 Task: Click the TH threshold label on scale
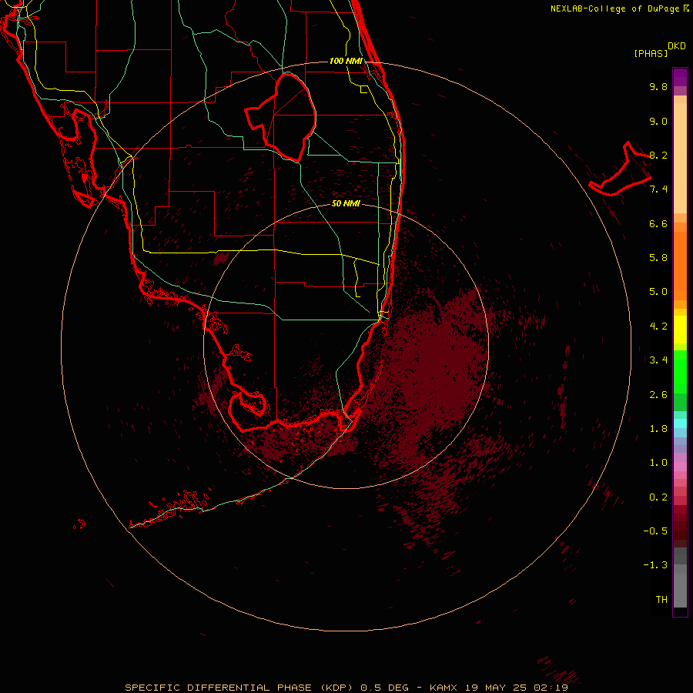[661, 600]
